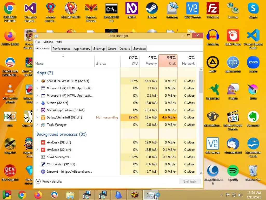266x200 pixels.
Task: Sort processes by CPU column
Action: tap(130, 60)
